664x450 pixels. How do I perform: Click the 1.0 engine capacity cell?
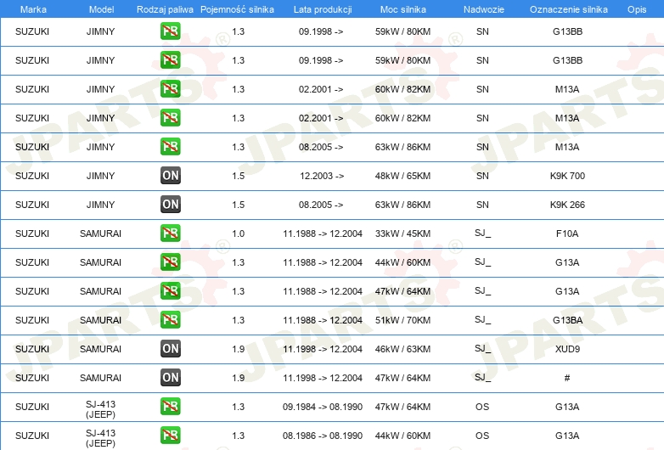pos(238,233)
